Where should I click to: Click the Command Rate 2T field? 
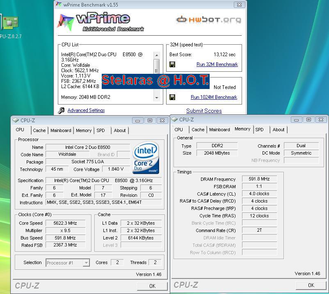[x=259, y=230]
